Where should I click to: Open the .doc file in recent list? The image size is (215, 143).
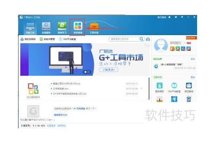[x=61, y=89]
